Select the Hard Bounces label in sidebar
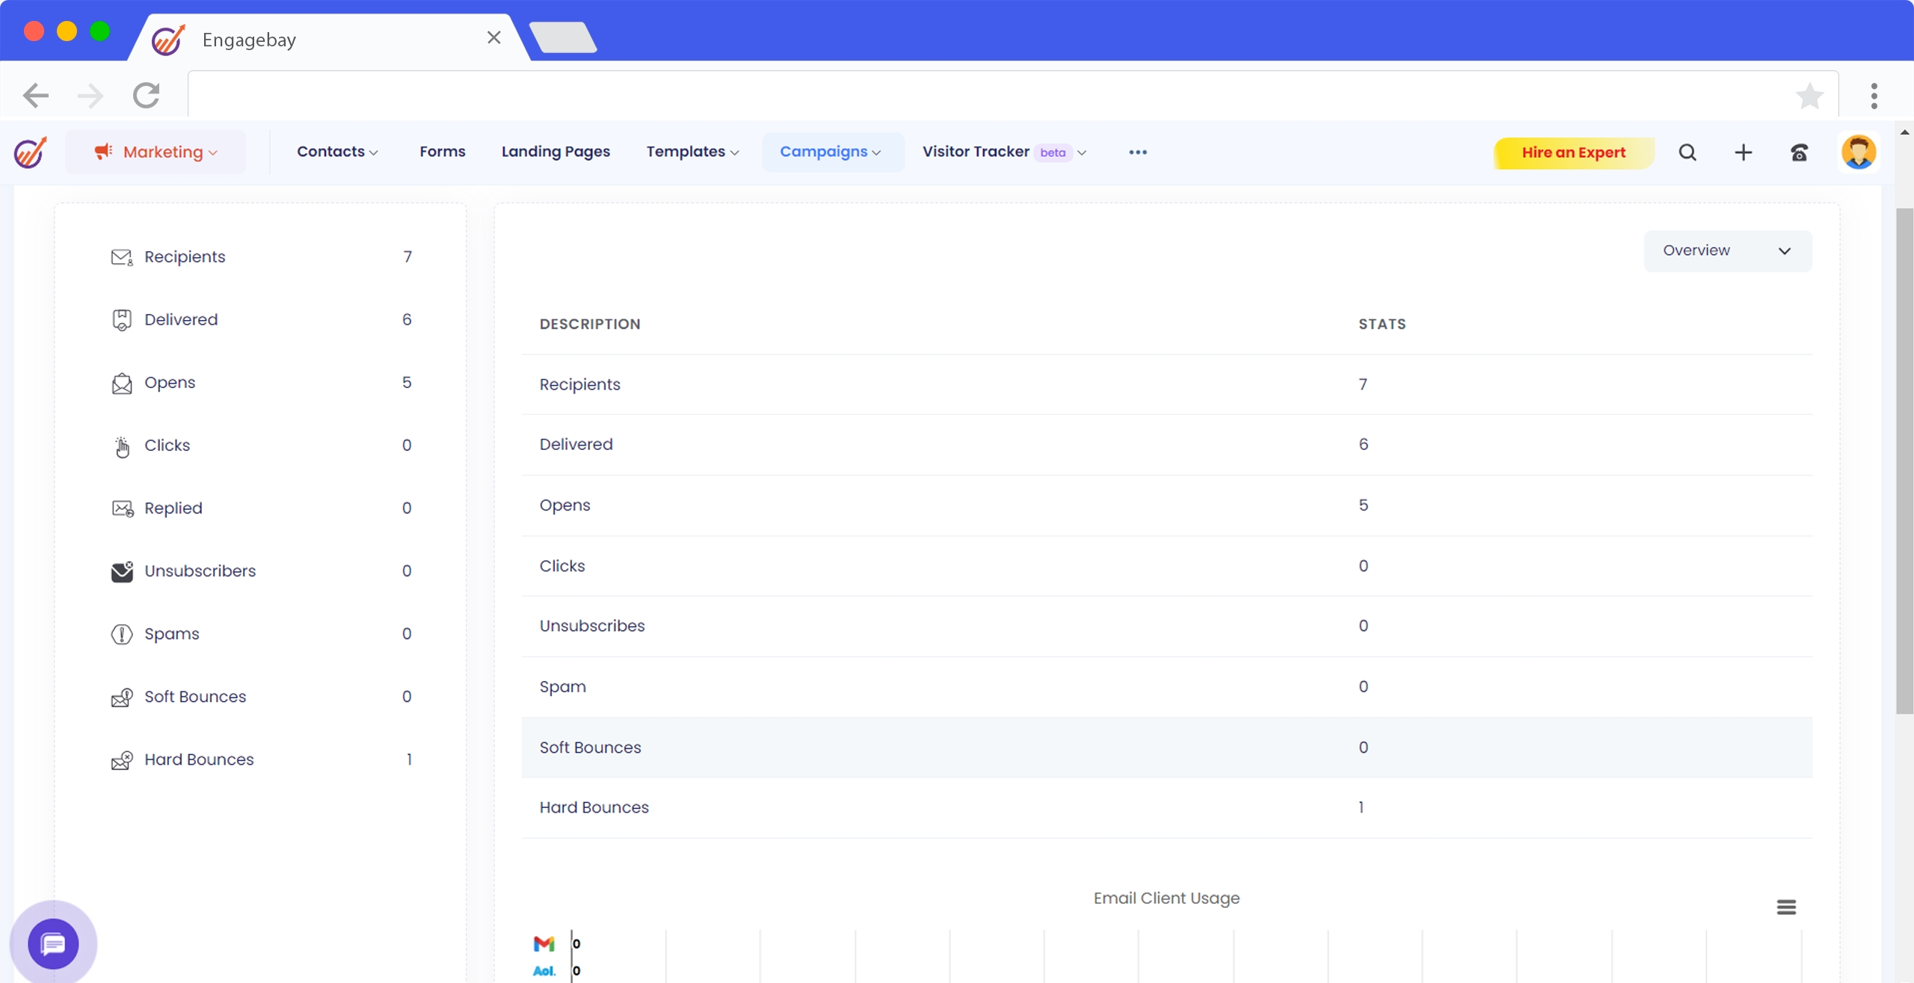The height and width of the screenshot is (983, 1914). click(x=199, y=759)
